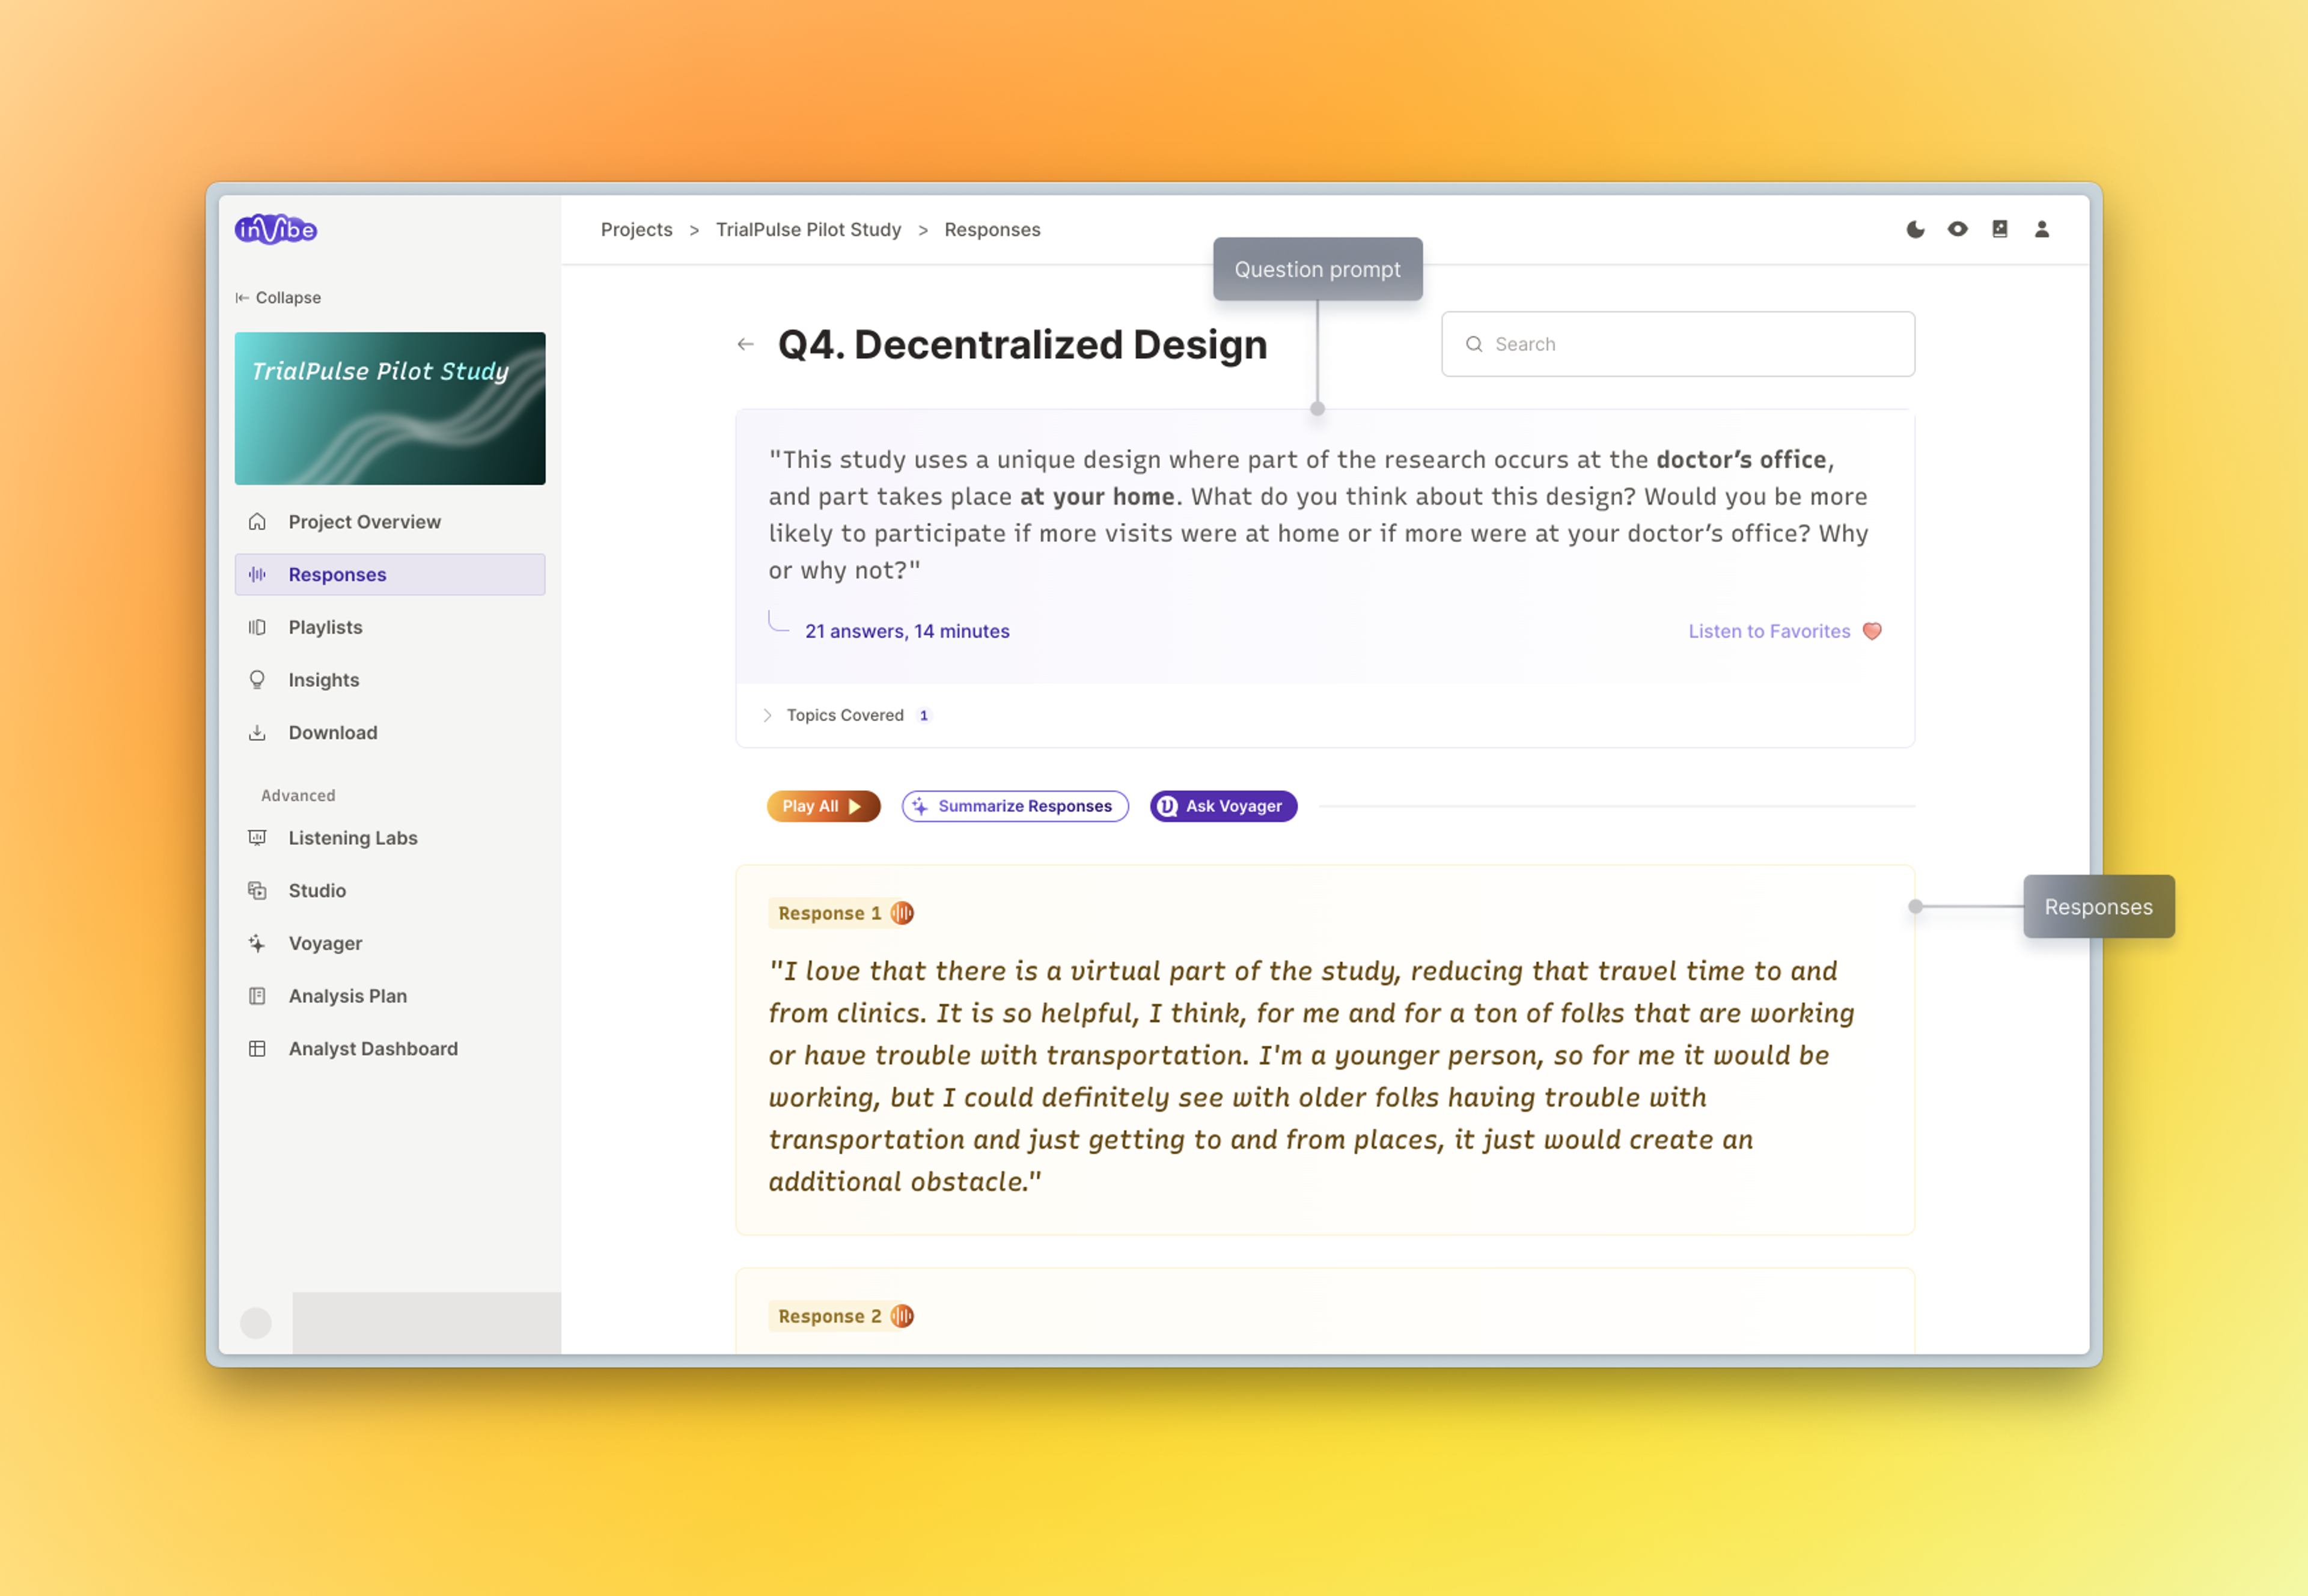Image resolution: width=2308 pixels, height=1596 pixels.
Task: Click the eye visibility icon in header
Action: click(1957, 229)
